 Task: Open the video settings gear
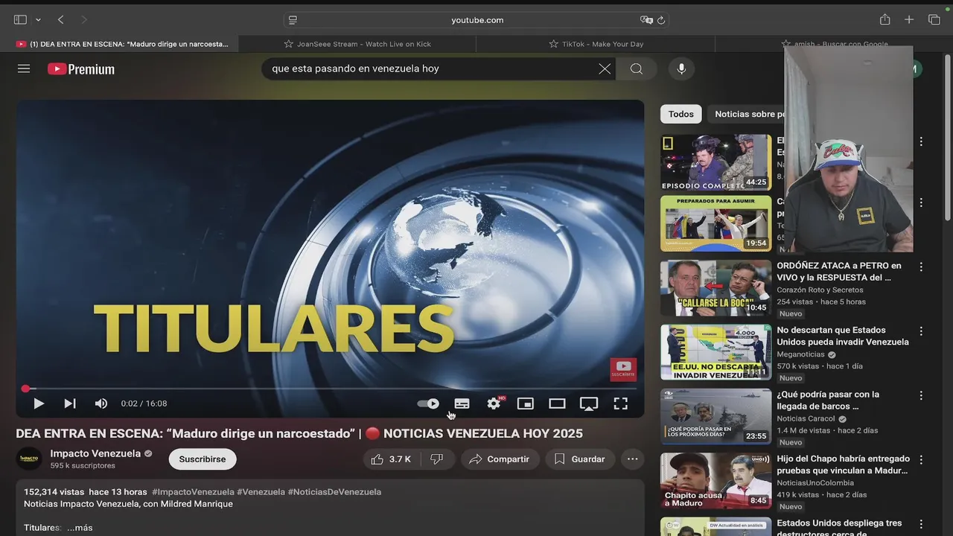click(494, 403)
